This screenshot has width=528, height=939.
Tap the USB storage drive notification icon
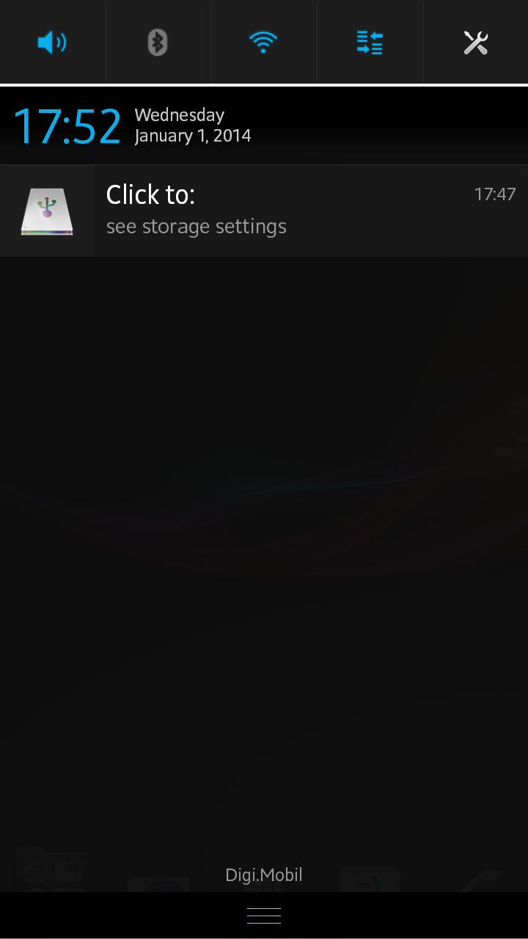[47, 211]
